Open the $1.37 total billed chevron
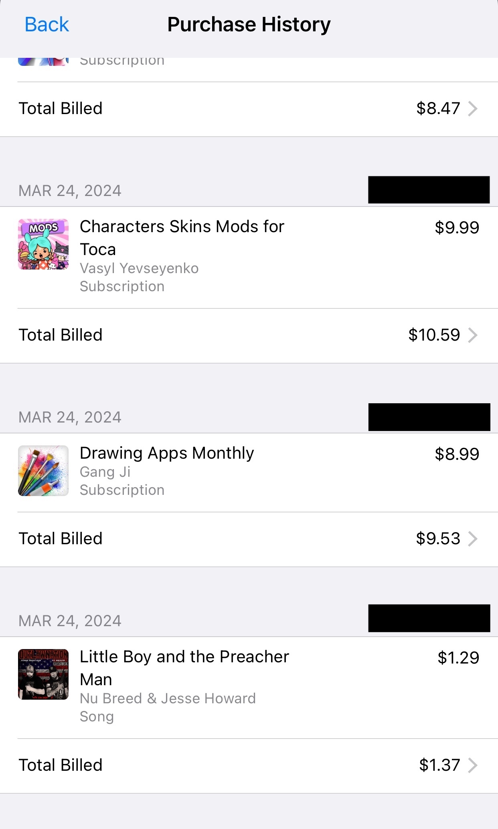Viewport: 498px width, 829px height. point(473,765)
